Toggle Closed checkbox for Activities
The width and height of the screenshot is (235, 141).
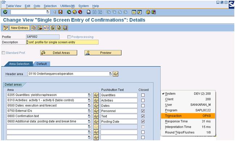[x=143, y=100]
